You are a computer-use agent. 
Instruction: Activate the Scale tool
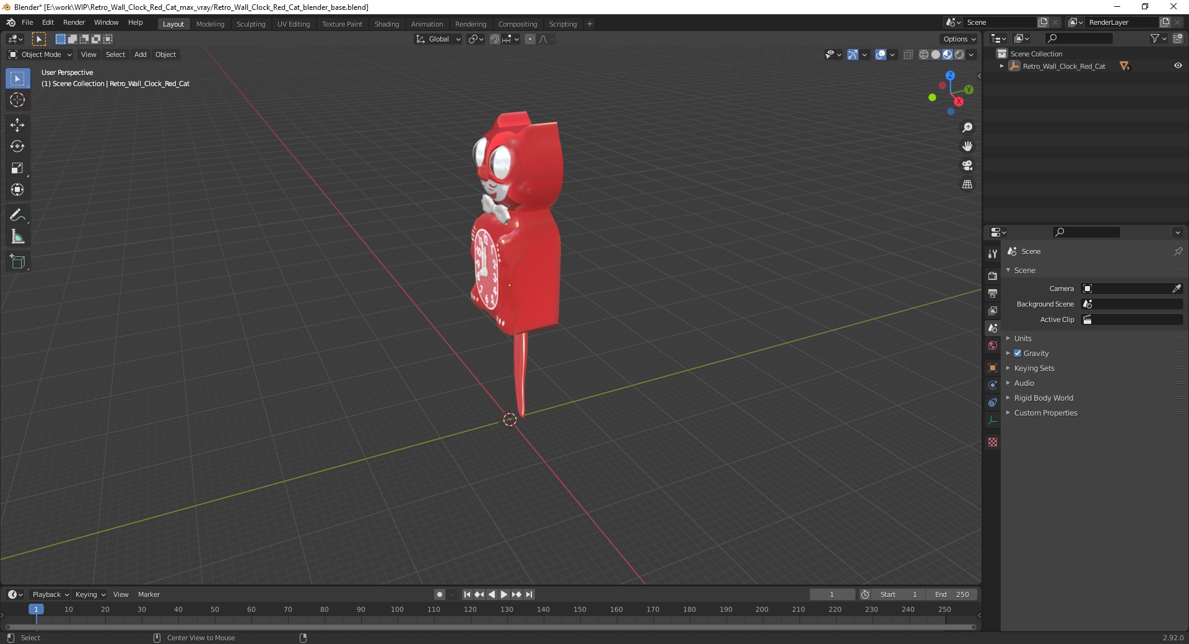coord(17,168)
